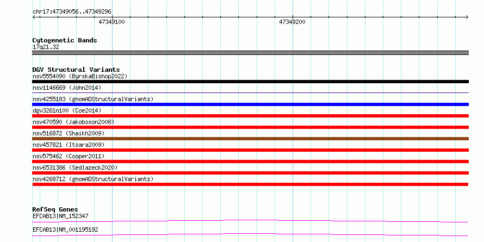Viewport: 484px width, 242px height.
Task: Click the nsv470590 (Jakobsson2008) label
Action: (73, 122)
